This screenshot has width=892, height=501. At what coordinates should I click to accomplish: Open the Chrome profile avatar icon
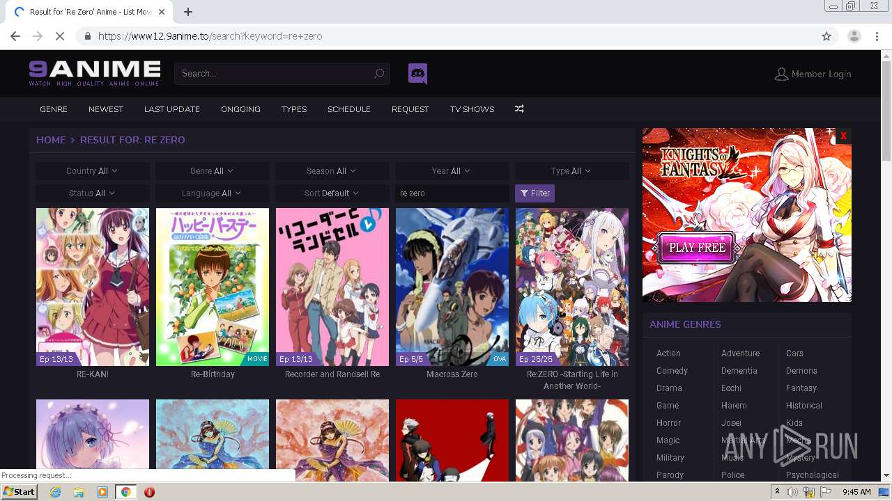point(854,36)
